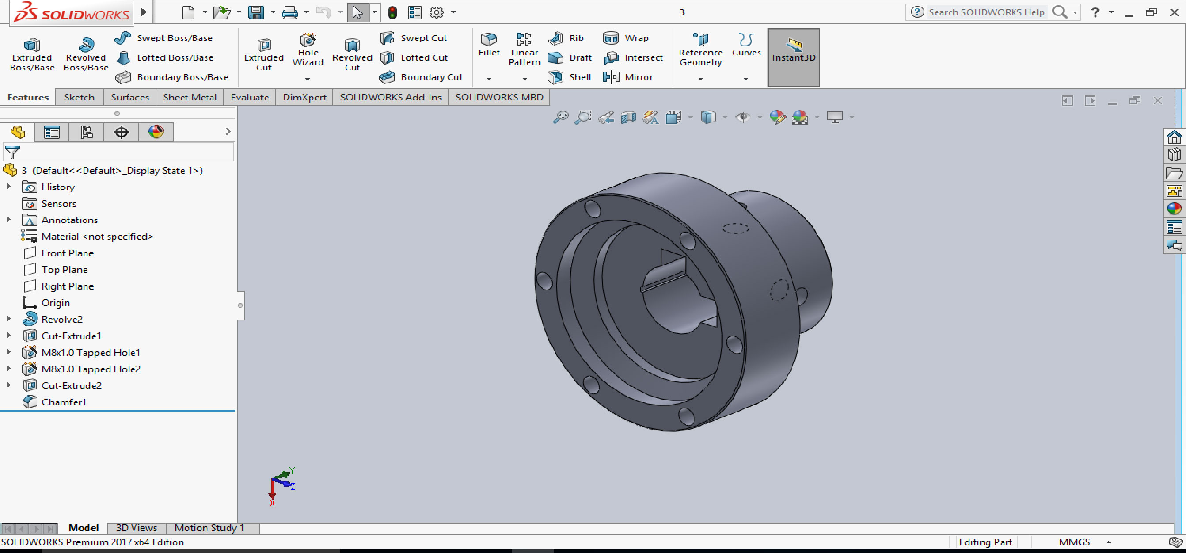Click the Extruded Boss/Base tool
This screenshot has width=1186, height=553.
pyautogui.click(x=32, y=54)
